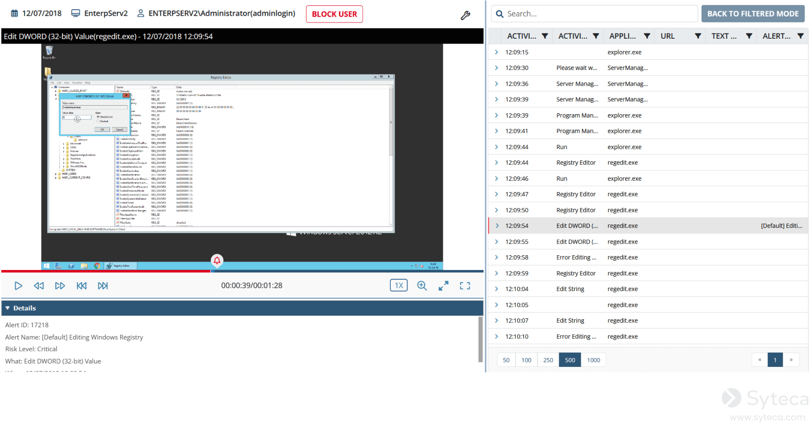Screen dimensions: 809x437
Task: Jump to the first frame of the recording
Action: pos(81,286)
